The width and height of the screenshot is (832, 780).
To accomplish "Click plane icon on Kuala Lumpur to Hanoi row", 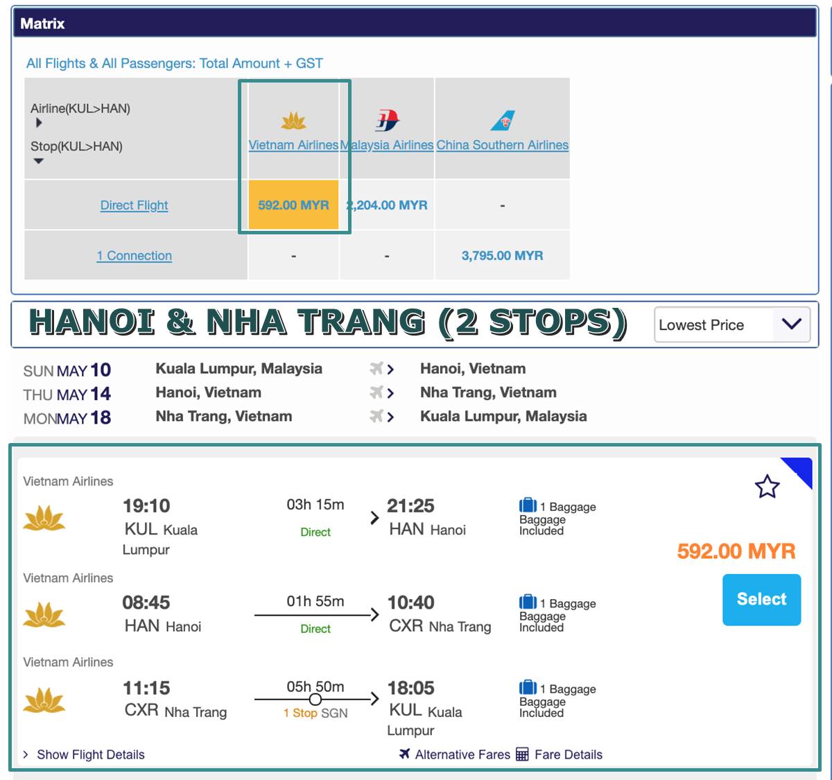I will pos(376,369).
